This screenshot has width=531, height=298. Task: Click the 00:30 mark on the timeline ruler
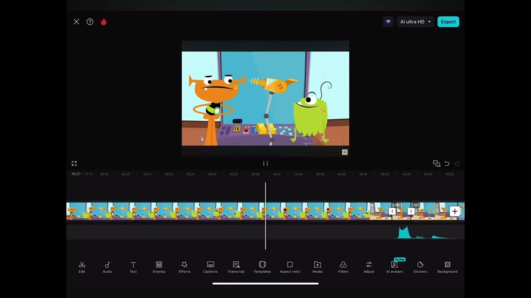pos(341,174)
